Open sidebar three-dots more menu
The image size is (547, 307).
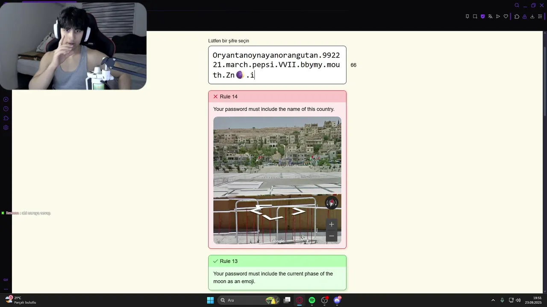(6, 289)
